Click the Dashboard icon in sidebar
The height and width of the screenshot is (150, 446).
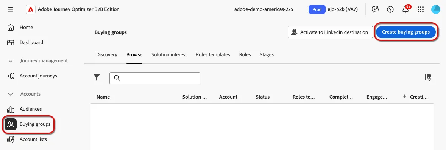pyautogui.click(x=11, y=43)
